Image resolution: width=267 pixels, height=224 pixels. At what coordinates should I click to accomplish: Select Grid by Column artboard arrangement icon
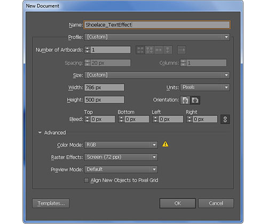click(x=150, y=50)
